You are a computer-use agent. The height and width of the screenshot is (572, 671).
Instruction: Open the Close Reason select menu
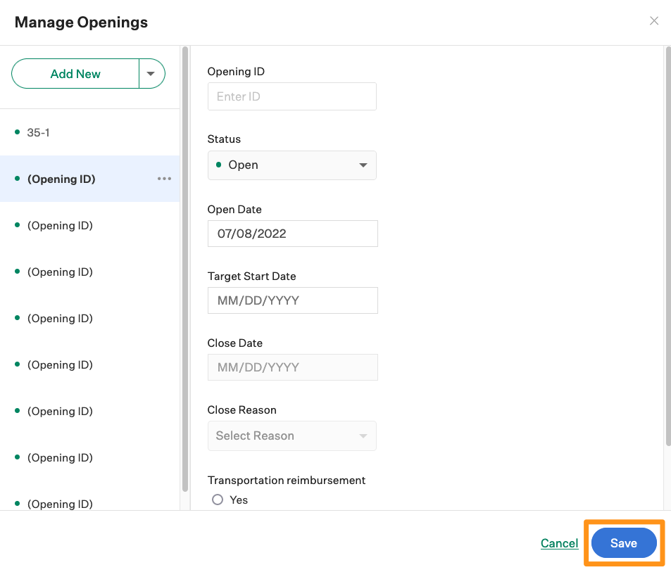point(291,436)
